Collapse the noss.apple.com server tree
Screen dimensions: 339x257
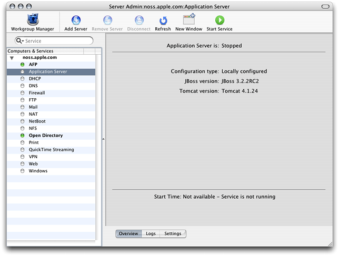pyautogui.click(x=12, y=58)
